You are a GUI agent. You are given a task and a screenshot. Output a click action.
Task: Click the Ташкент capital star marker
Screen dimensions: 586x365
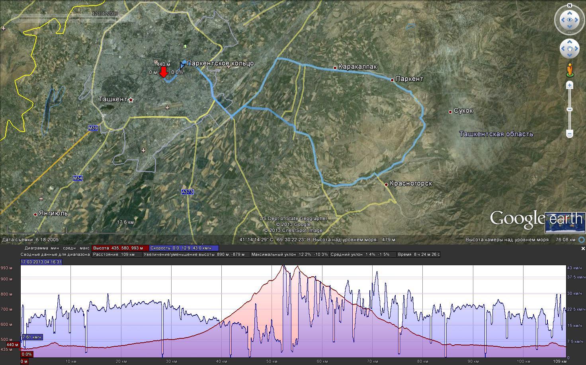pos(131,99)
